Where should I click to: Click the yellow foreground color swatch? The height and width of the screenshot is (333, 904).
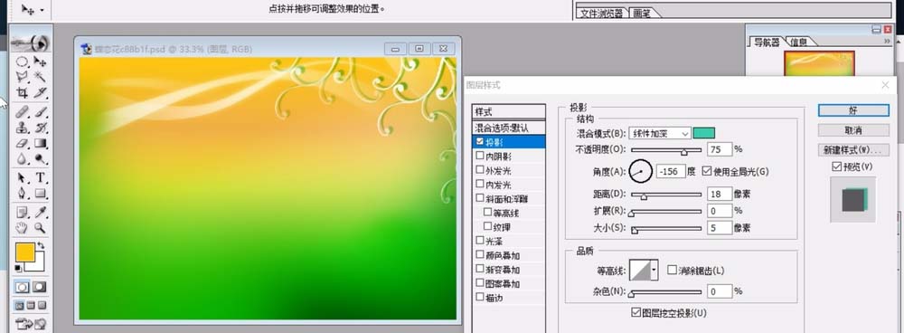(24, 252)
